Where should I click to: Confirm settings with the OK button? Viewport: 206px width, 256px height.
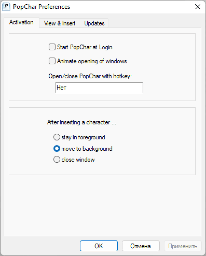(99, 246)
